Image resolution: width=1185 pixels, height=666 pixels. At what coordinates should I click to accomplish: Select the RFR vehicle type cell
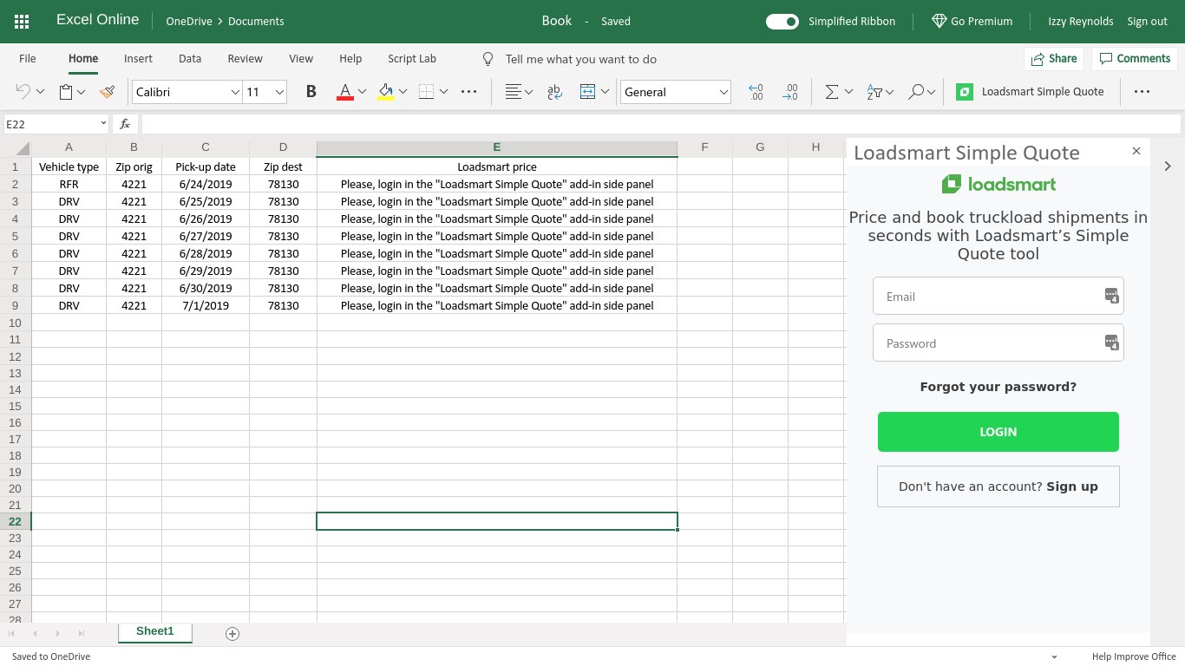point(69,184)
